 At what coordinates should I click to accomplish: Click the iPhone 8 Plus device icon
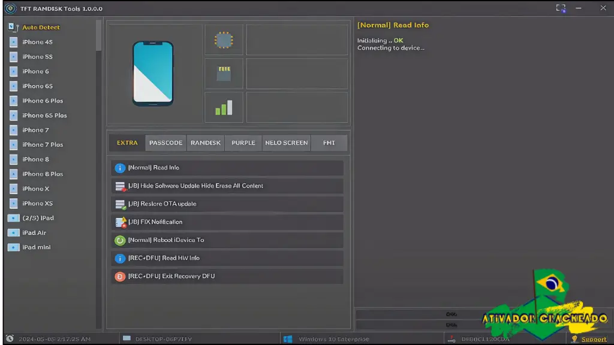pos(13,174)
